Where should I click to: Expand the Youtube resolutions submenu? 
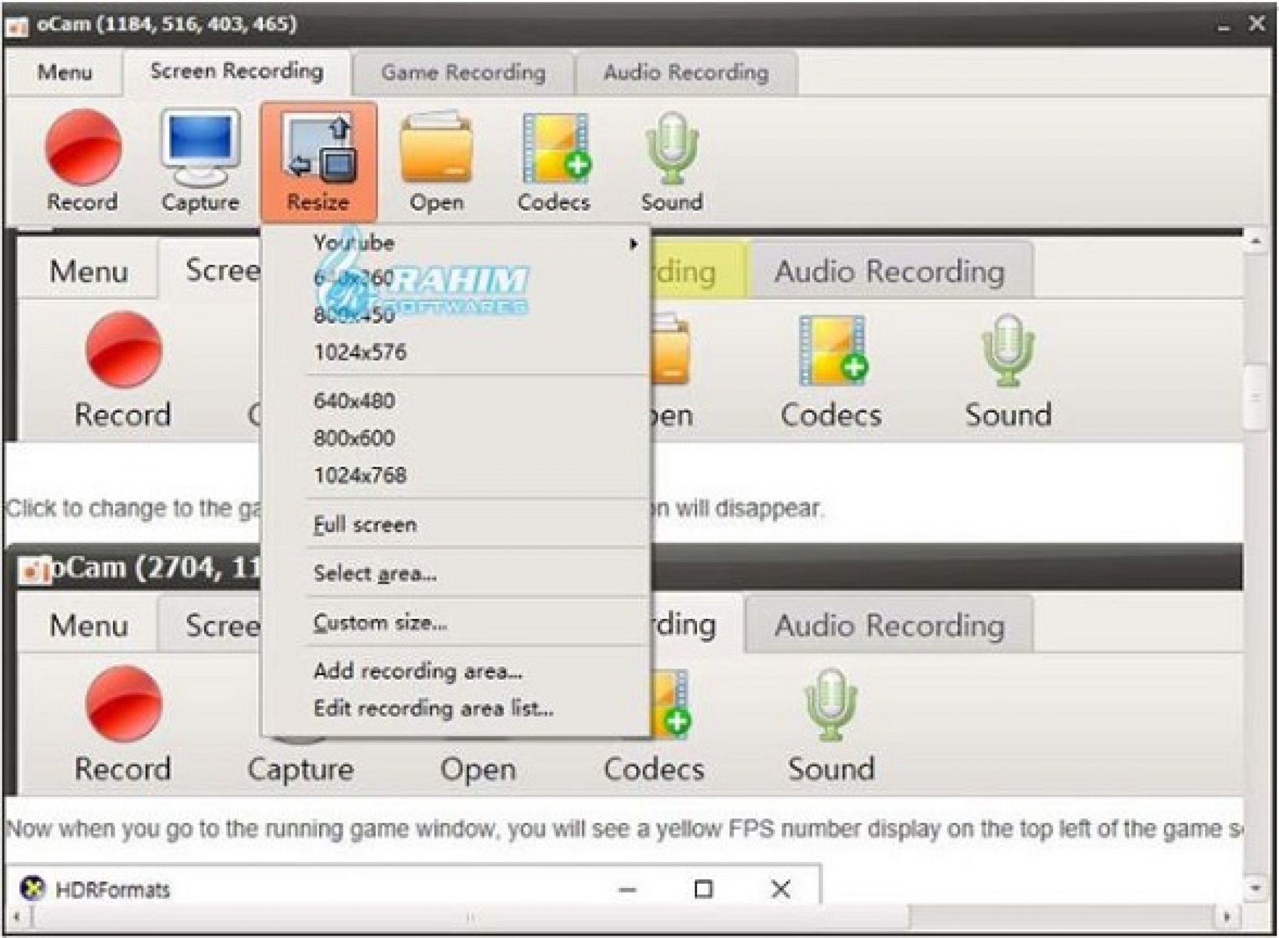[x=353, y=243]
